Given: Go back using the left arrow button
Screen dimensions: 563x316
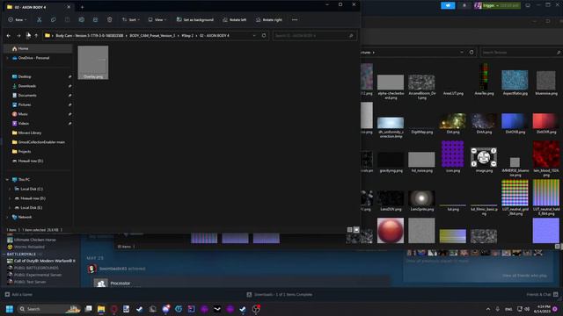Looking at the screenshot, I should pyautogui.click(x=9, y=35).
